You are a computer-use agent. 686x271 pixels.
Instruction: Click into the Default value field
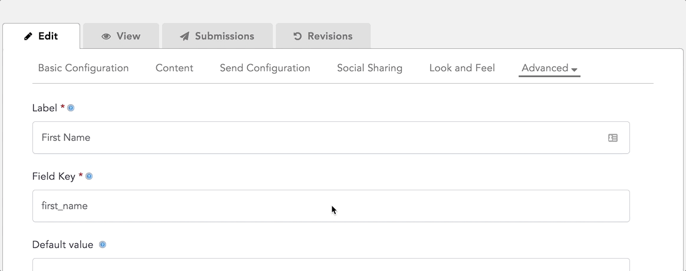coord(331,265)
